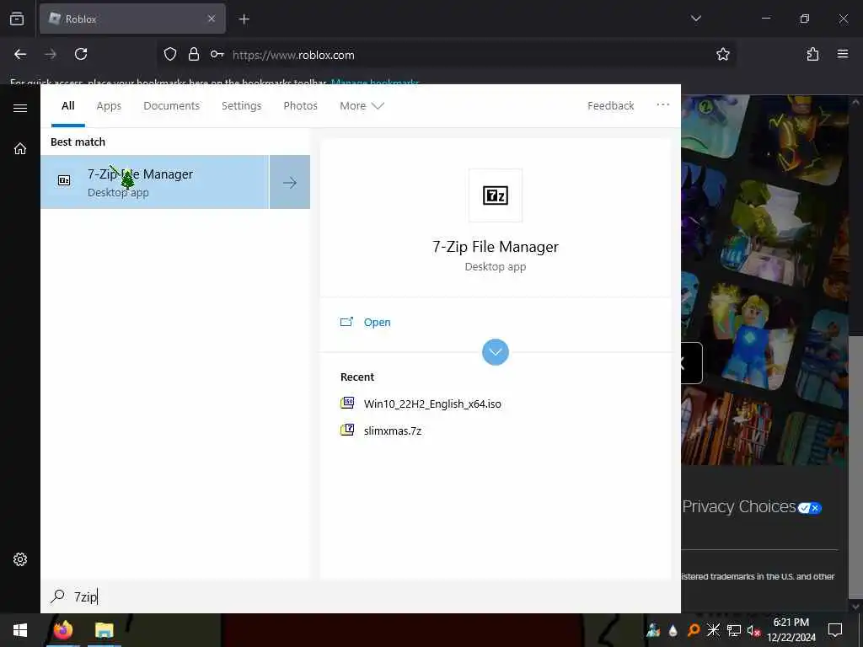The width and height of the screenshot is (863, 647).
Task: Open the Firefox extensions puzzle icon
Action: [813, 54]
